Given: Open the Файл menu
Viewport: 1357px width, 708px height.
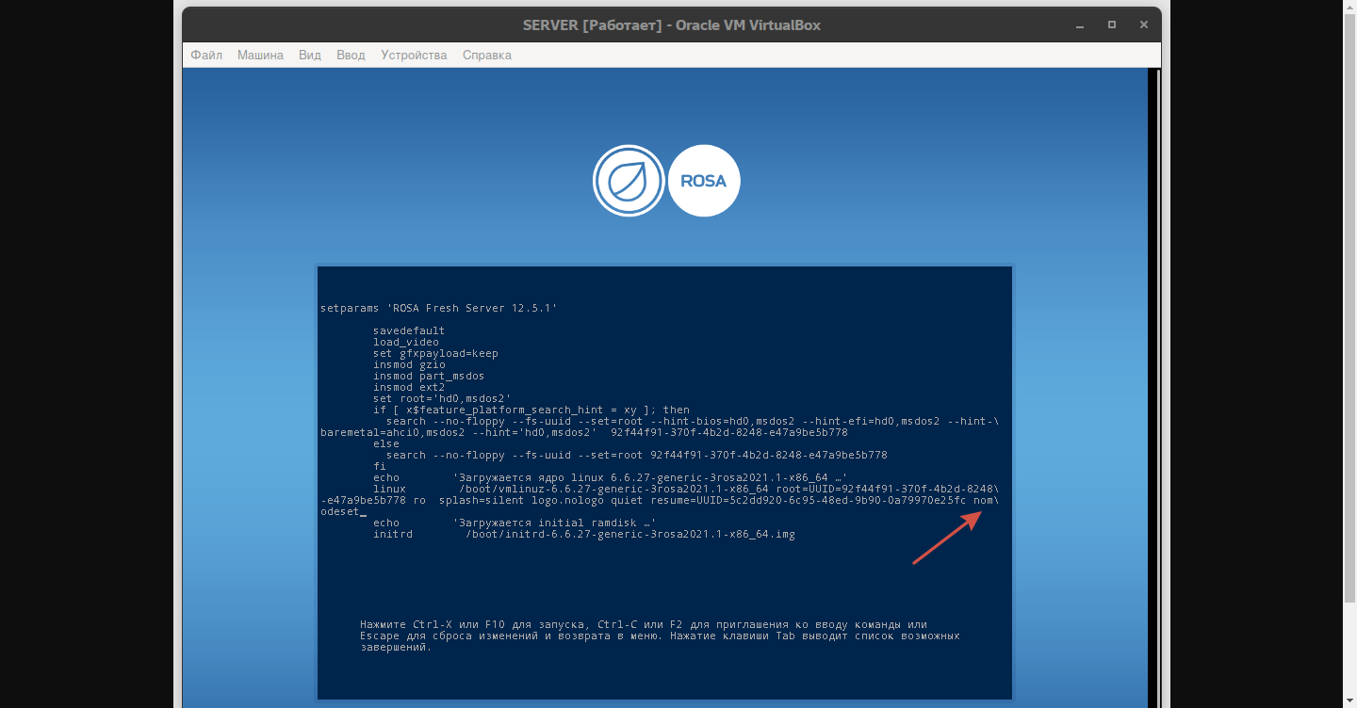Looking at the screenshot, I should click(206, 55).
